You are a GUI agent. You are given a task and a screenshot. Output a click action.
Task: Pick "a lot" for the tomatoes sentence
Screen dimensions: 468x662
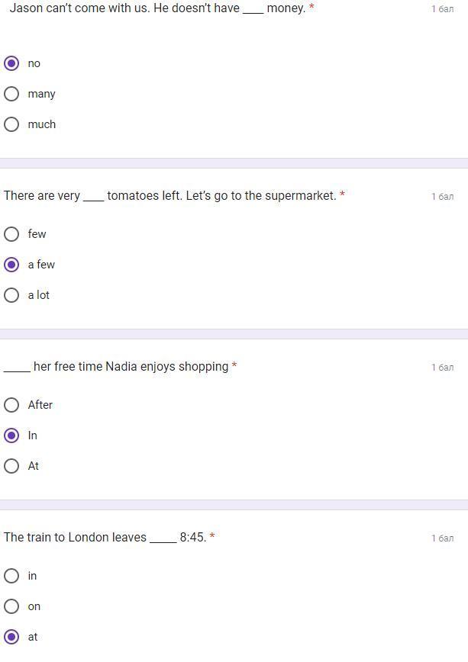click(11, 295)
